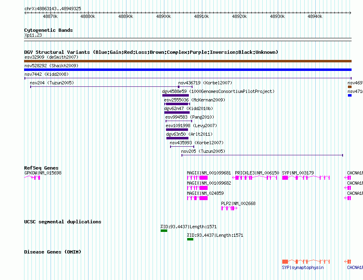Select esv1091998 (Levy2007) variant label
The width and height of the screenshot is (363, 280).
point(191,126)
